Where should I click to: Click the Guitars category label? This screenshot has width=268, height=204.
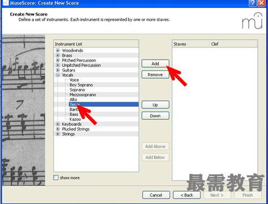tap(69, 70)
